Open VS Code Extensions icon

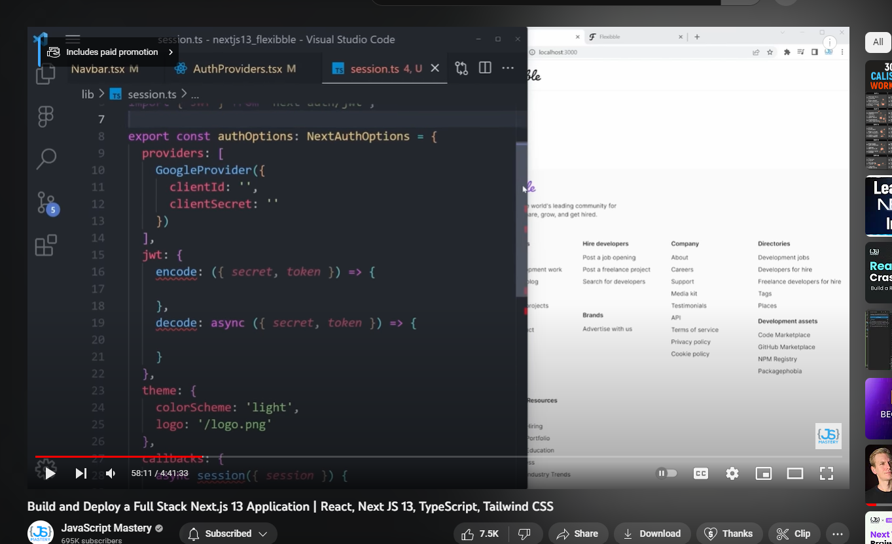tap(46, 246)
